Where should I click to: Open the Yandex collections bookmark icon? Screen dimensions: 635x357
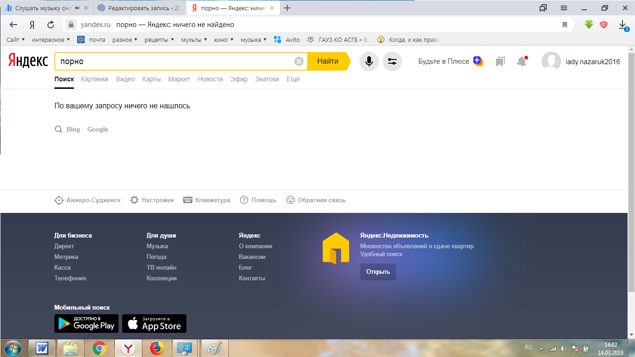click(x=500, y=61)
